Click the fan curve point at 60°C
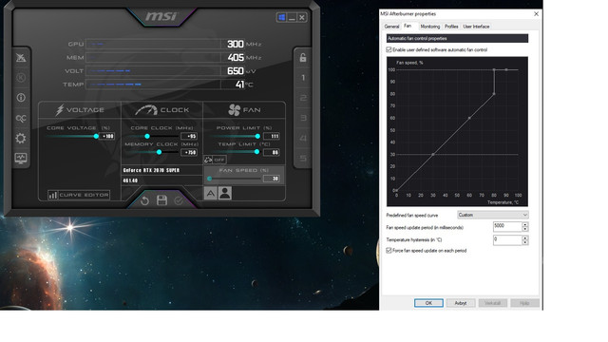Viewport: 608px width, 342px height. click(469, 118)
